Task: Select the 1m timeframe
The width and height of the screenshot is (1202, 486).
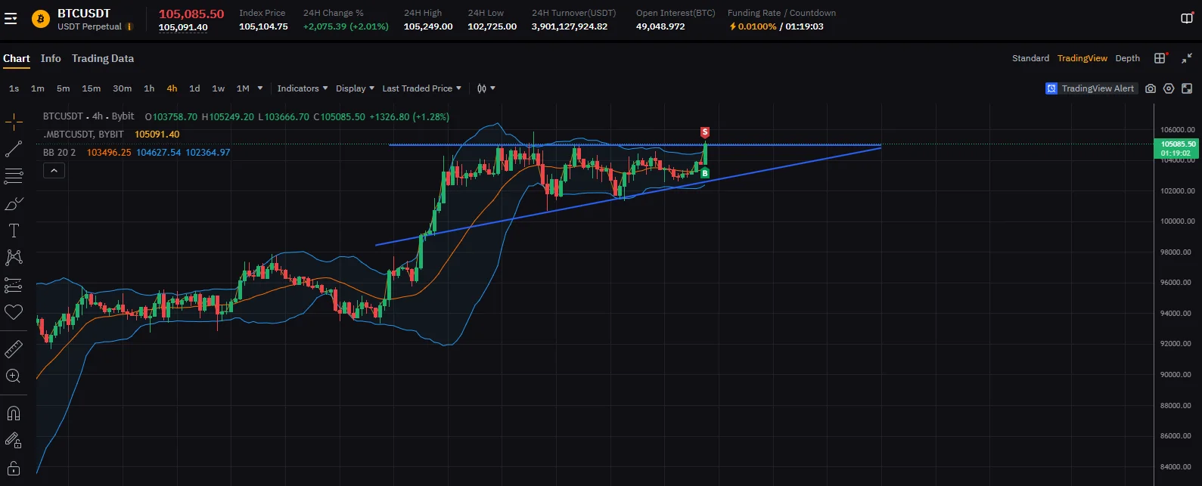Action: [x=37, y=88]
